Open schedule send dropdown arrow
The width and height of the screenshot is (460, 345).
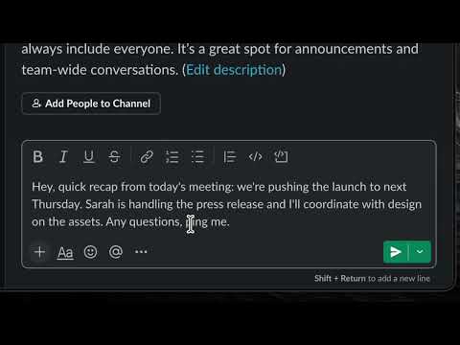pos(420,252)
